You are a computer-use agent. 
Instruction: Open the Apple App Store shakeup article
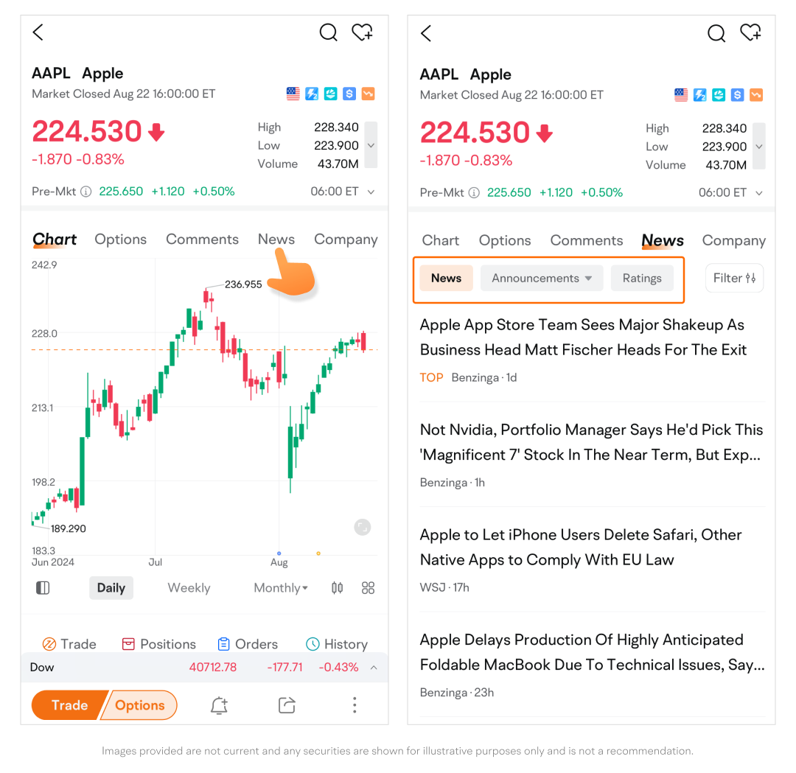[583, 337]
